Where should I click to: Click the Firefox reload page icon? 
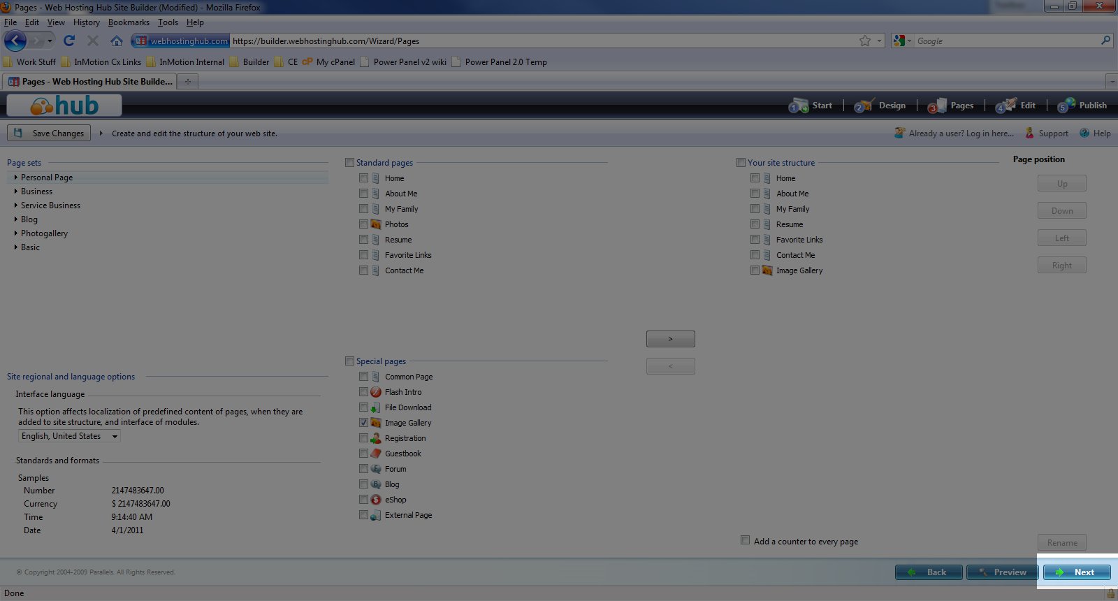68,41
